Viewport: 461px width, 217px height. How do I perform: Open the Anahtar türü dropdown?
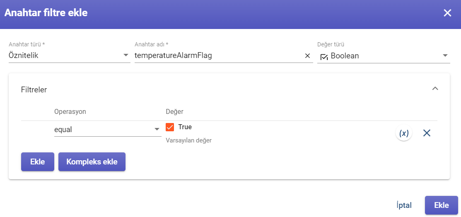pos(70,55)
